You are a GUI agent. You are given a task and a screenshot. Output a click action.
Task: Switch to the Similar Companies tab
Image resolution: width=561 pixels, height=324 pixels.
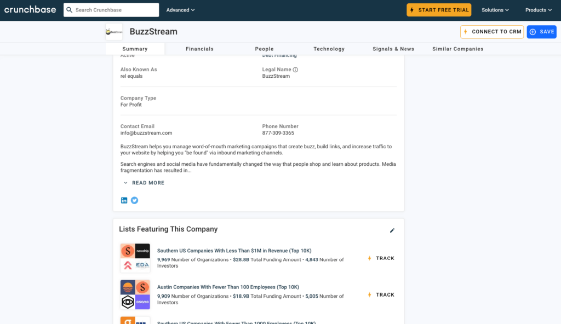pyautogui.click(x=457, y=49)
